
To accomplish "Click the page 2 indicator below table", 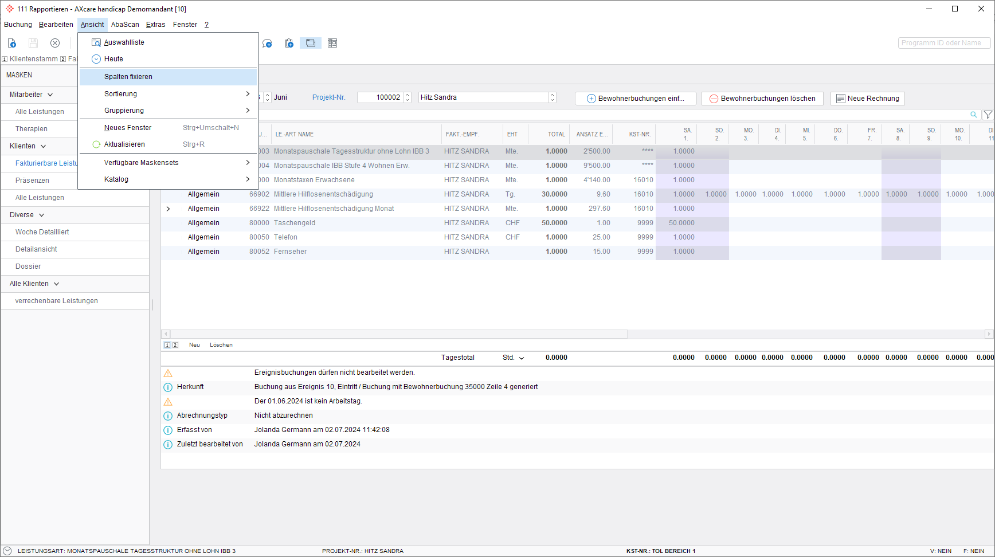I will 175,345.
